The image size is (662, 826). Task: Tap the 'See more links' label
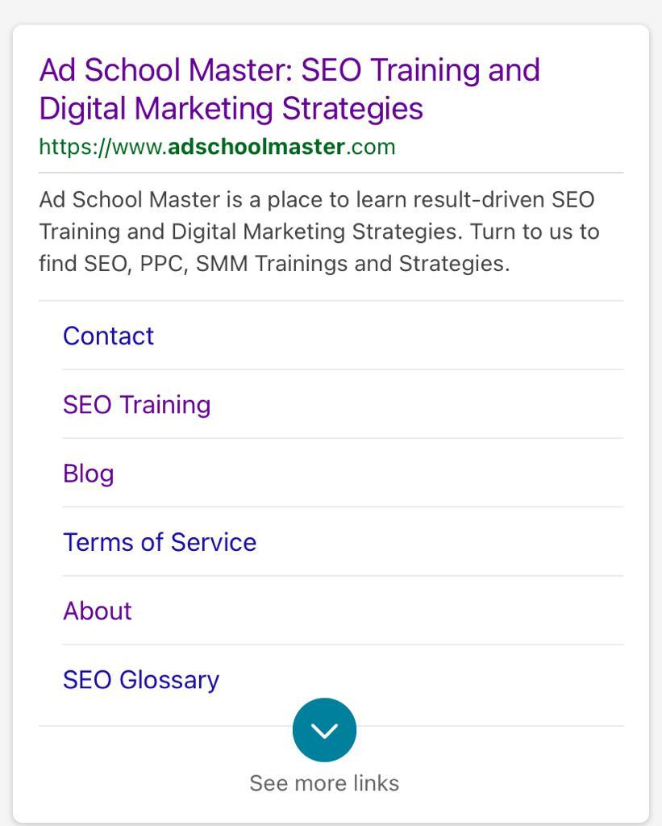pyautogui.click(x=324, y=783)
